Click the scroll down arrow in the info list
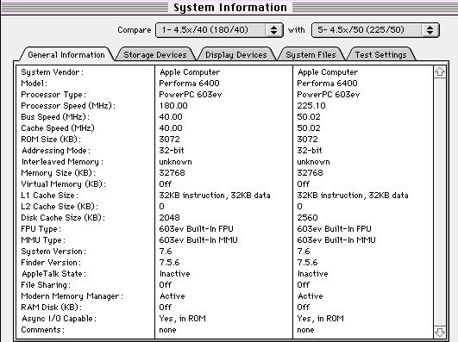458x342 pixels. pyautogui.click(x=440, y=332)
